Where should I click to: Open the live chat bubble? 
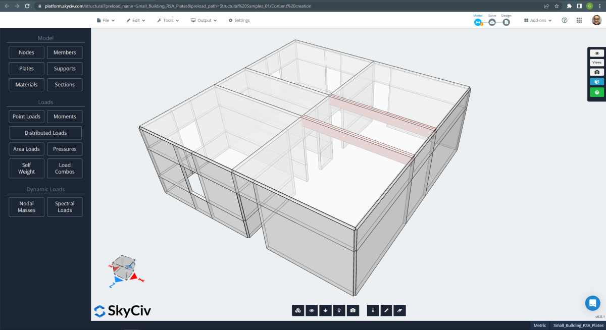click(592, 303)
